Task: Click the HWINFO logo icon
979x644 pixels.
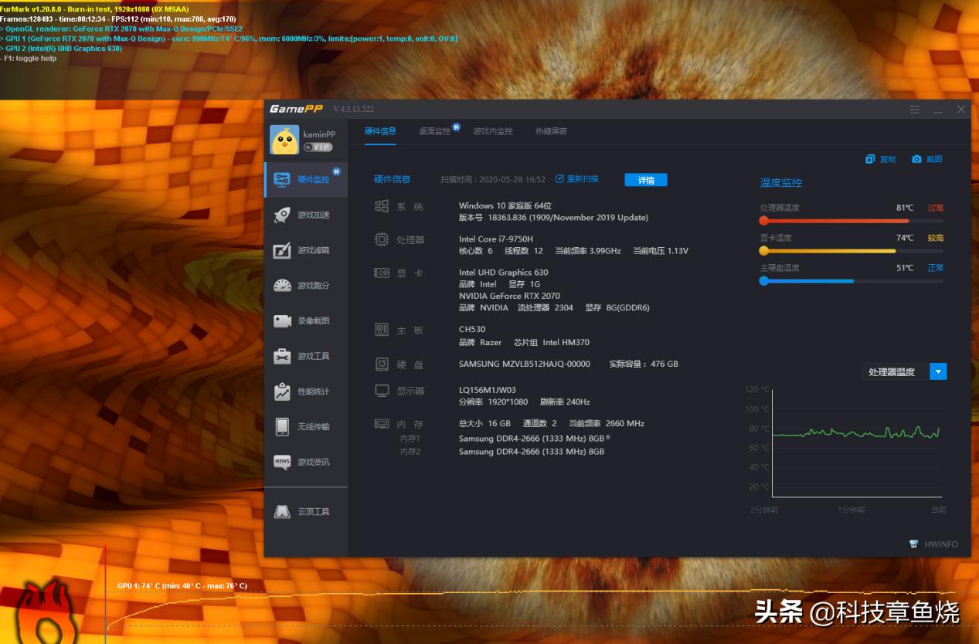Action: (914, 544)
